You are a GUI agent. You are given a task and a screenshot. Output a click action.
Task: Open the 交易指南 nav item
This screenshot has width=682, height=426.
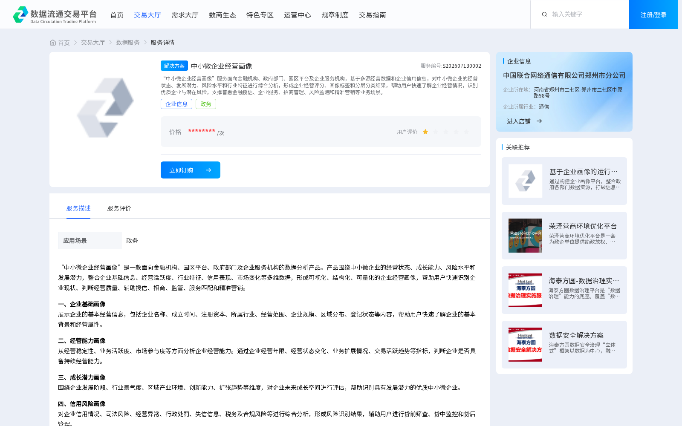pos(373,15)
